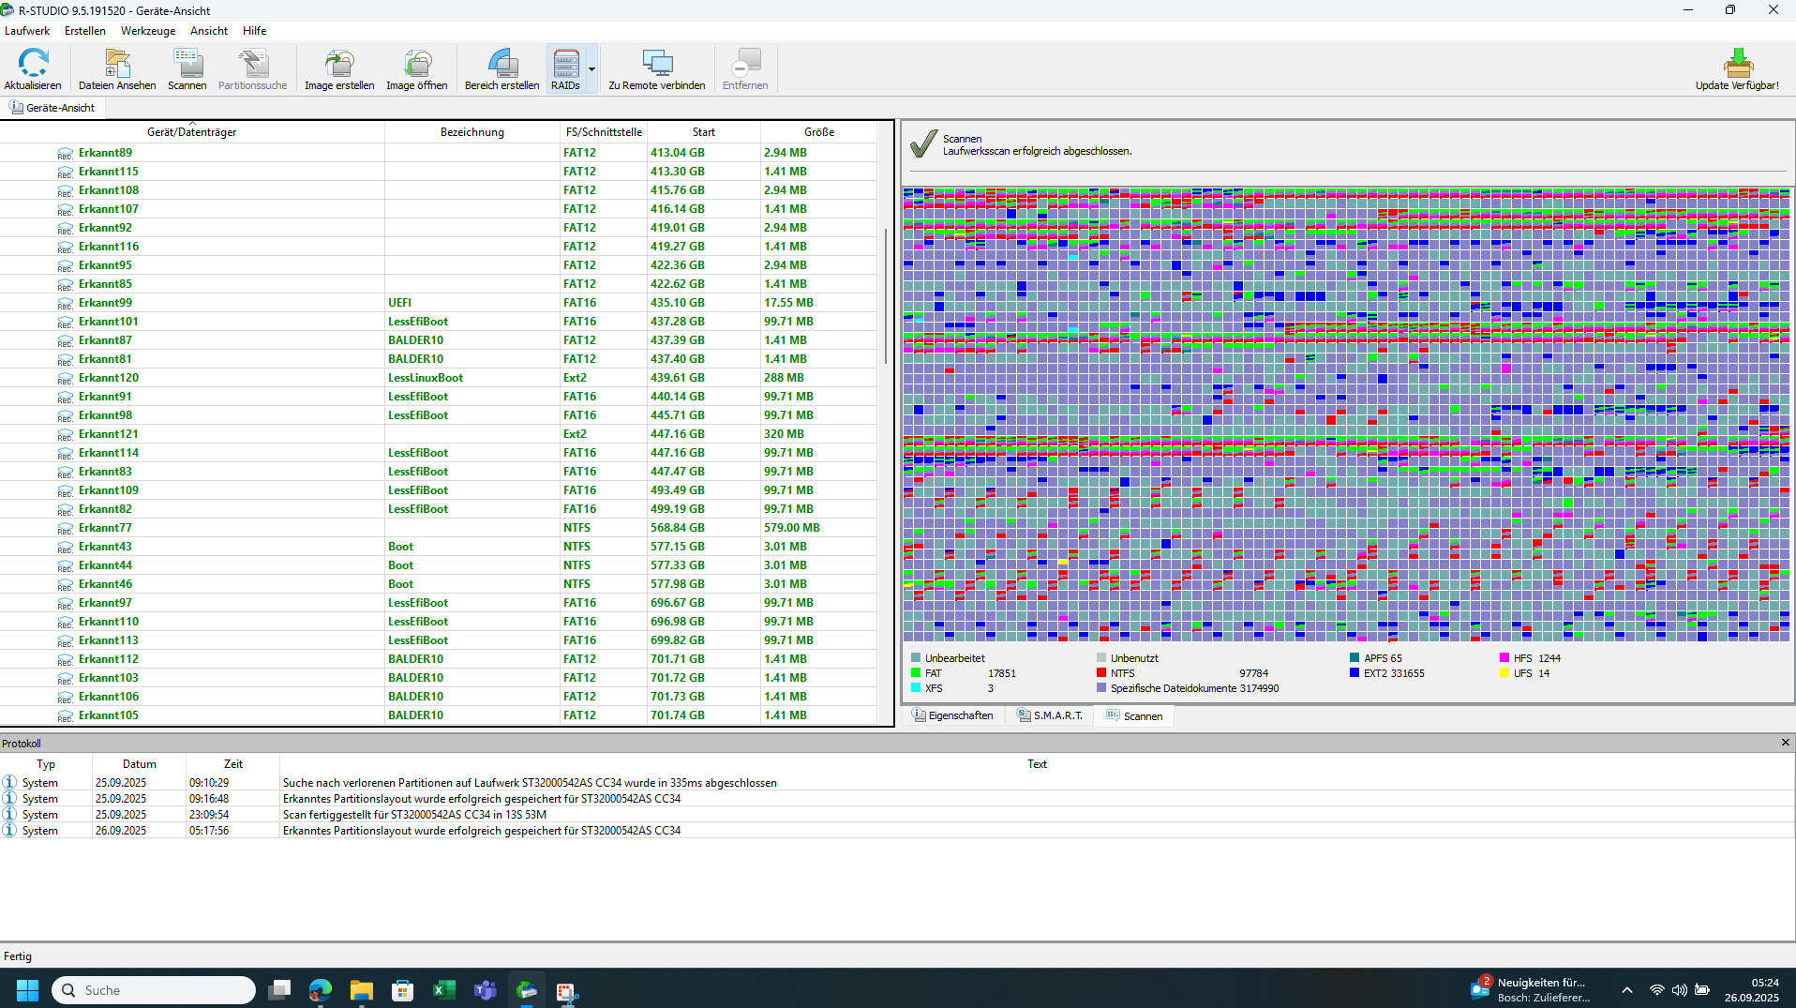The height and width of the screenshot is (1008, 1796).
Task: Click the partition list vertical scrollbar
Action: tap(886, 295)
